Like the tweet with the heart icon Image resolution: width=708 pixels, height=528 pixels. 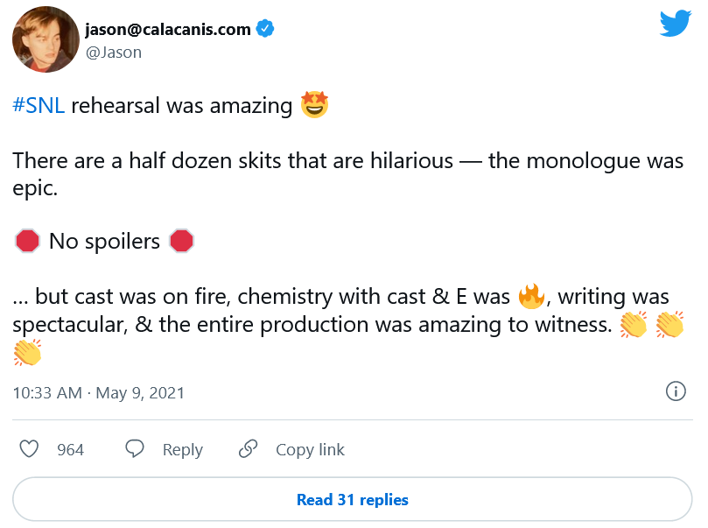click(x=30, y=449)
